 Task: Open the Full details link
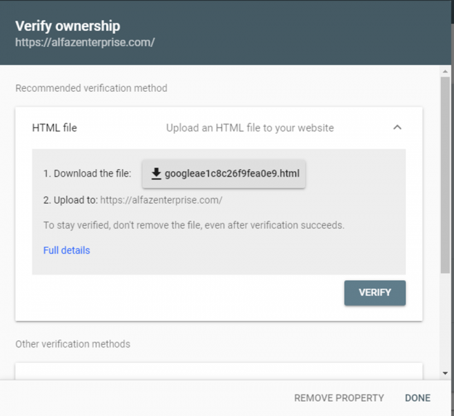(67, 250)
